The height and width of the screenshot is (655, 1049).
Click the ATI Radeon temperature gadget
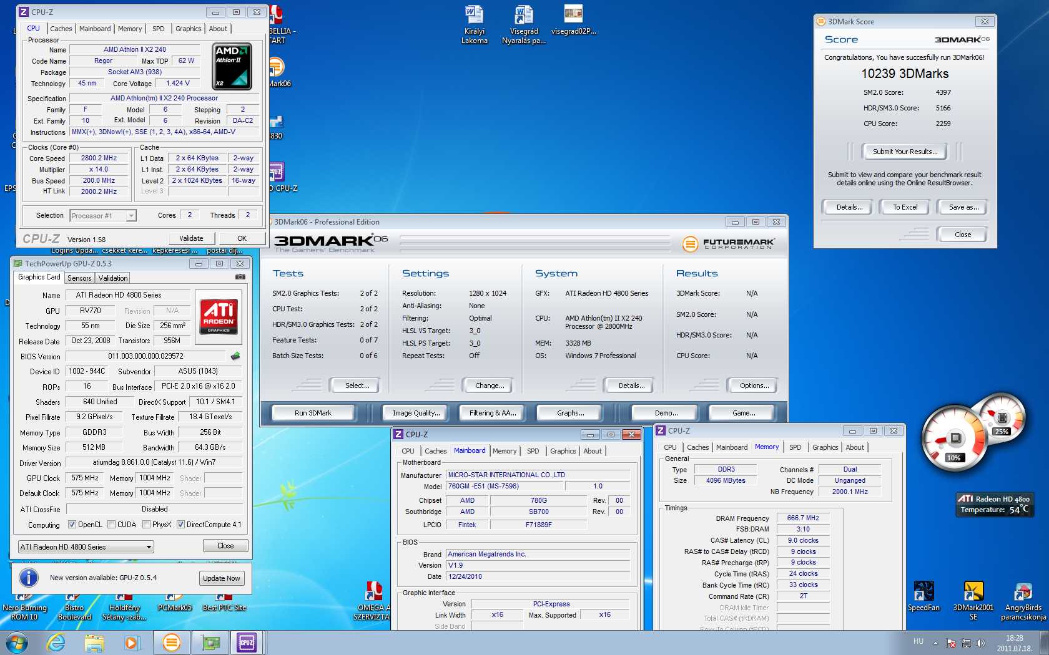tap(994, 505)
